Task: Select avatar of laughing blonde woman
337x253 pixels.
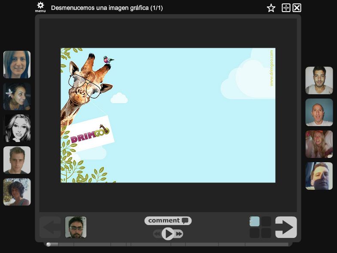Action: click(319, 144)
